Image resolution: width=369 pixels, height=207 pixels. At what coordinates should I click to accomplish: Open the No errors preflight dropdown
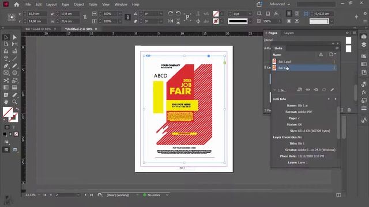[x=167, y=195]
